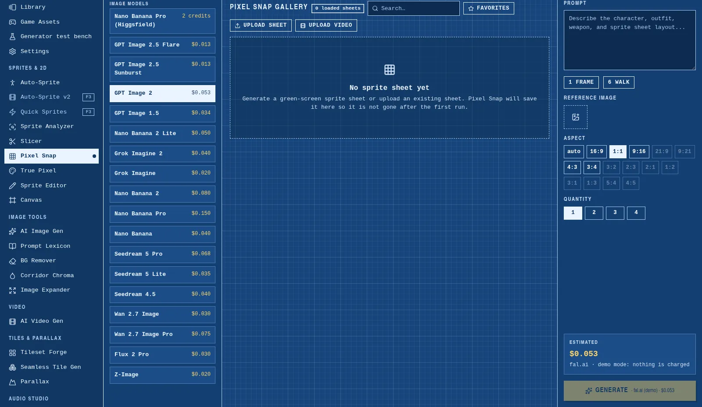Go to AI Video Gen
The image size is (702, 407).
point(51,321)
